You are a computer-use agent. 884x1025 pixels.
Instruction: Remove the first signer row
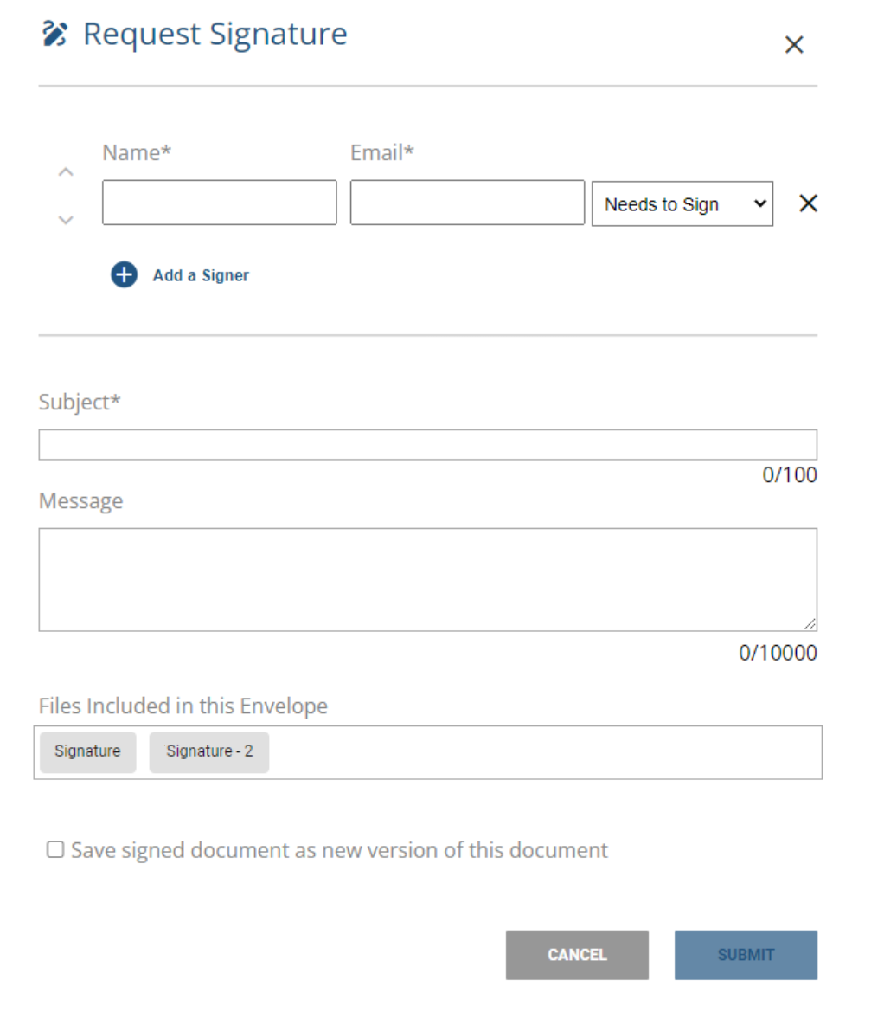tap(808, 203)
